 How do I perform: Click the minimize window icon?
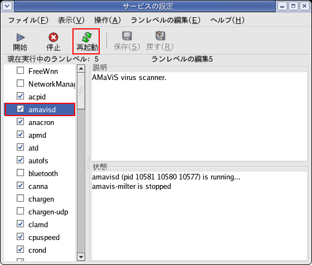[282, 6]
